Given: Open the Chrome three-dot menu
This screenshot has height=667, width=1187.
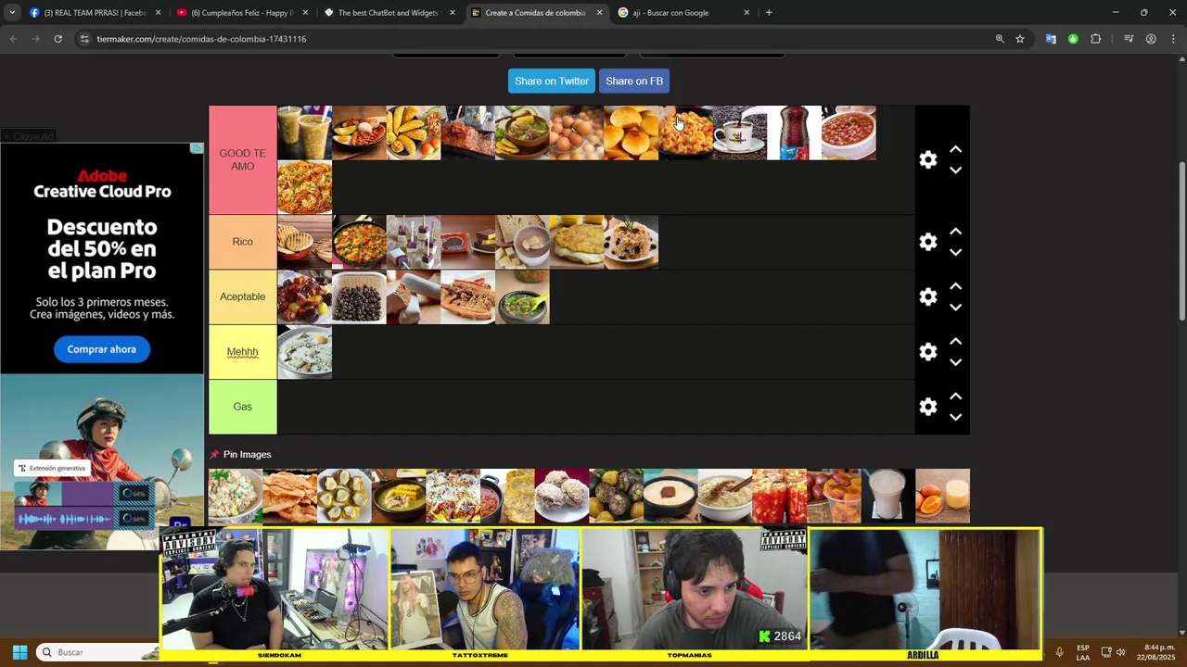Looking at the screenshot, I should (x=1173, y=39).
